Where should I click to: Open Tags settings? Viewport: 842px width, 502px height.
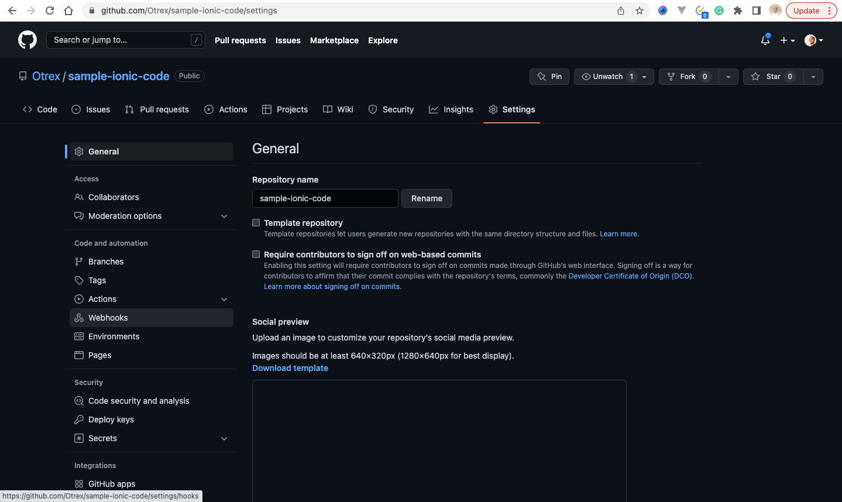tap(152, 280)
